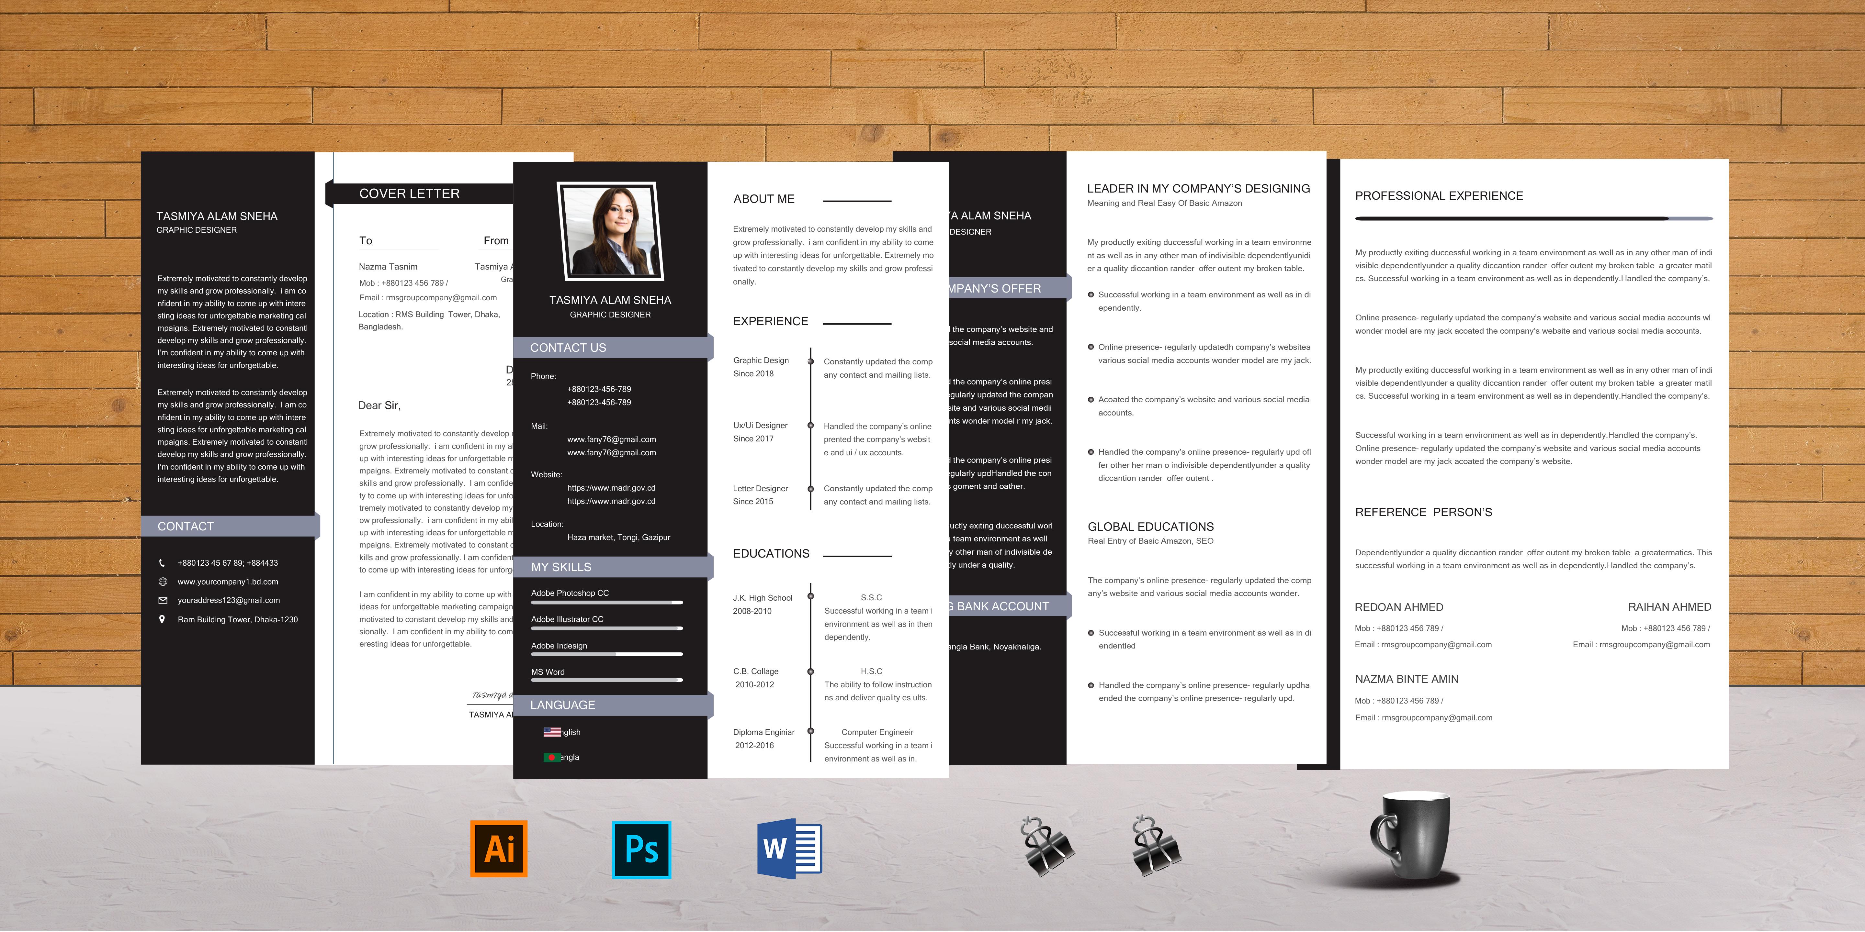This screenshot has height=932, width=1865.
Task: Click the globe icon beside www.yourcompany1.bd.com
Action: point(164,581)
